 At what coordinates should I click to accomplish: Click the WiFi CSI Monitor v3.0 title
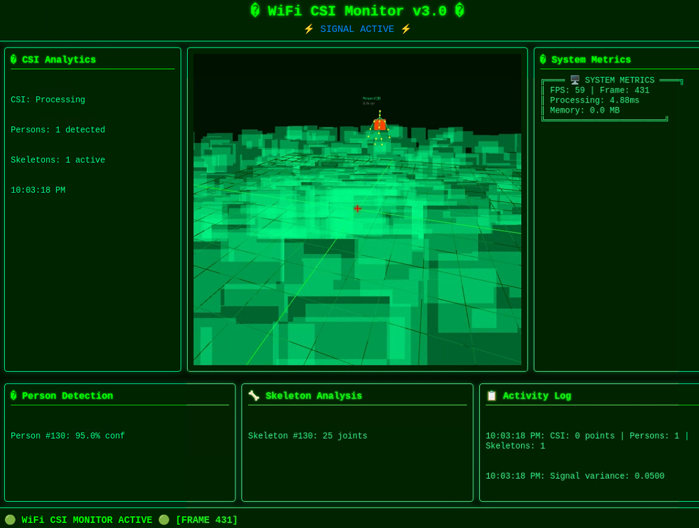(x=357, y=11)
